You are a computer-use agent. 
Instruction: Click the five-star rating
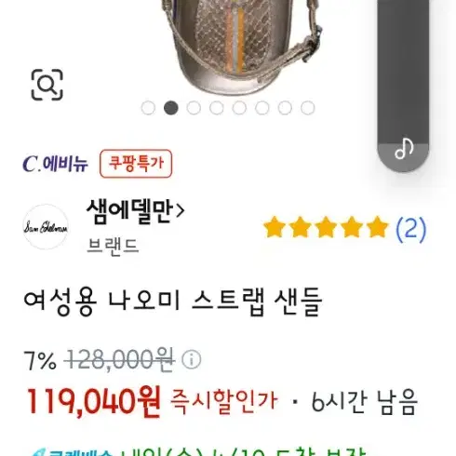pos(326,228)
